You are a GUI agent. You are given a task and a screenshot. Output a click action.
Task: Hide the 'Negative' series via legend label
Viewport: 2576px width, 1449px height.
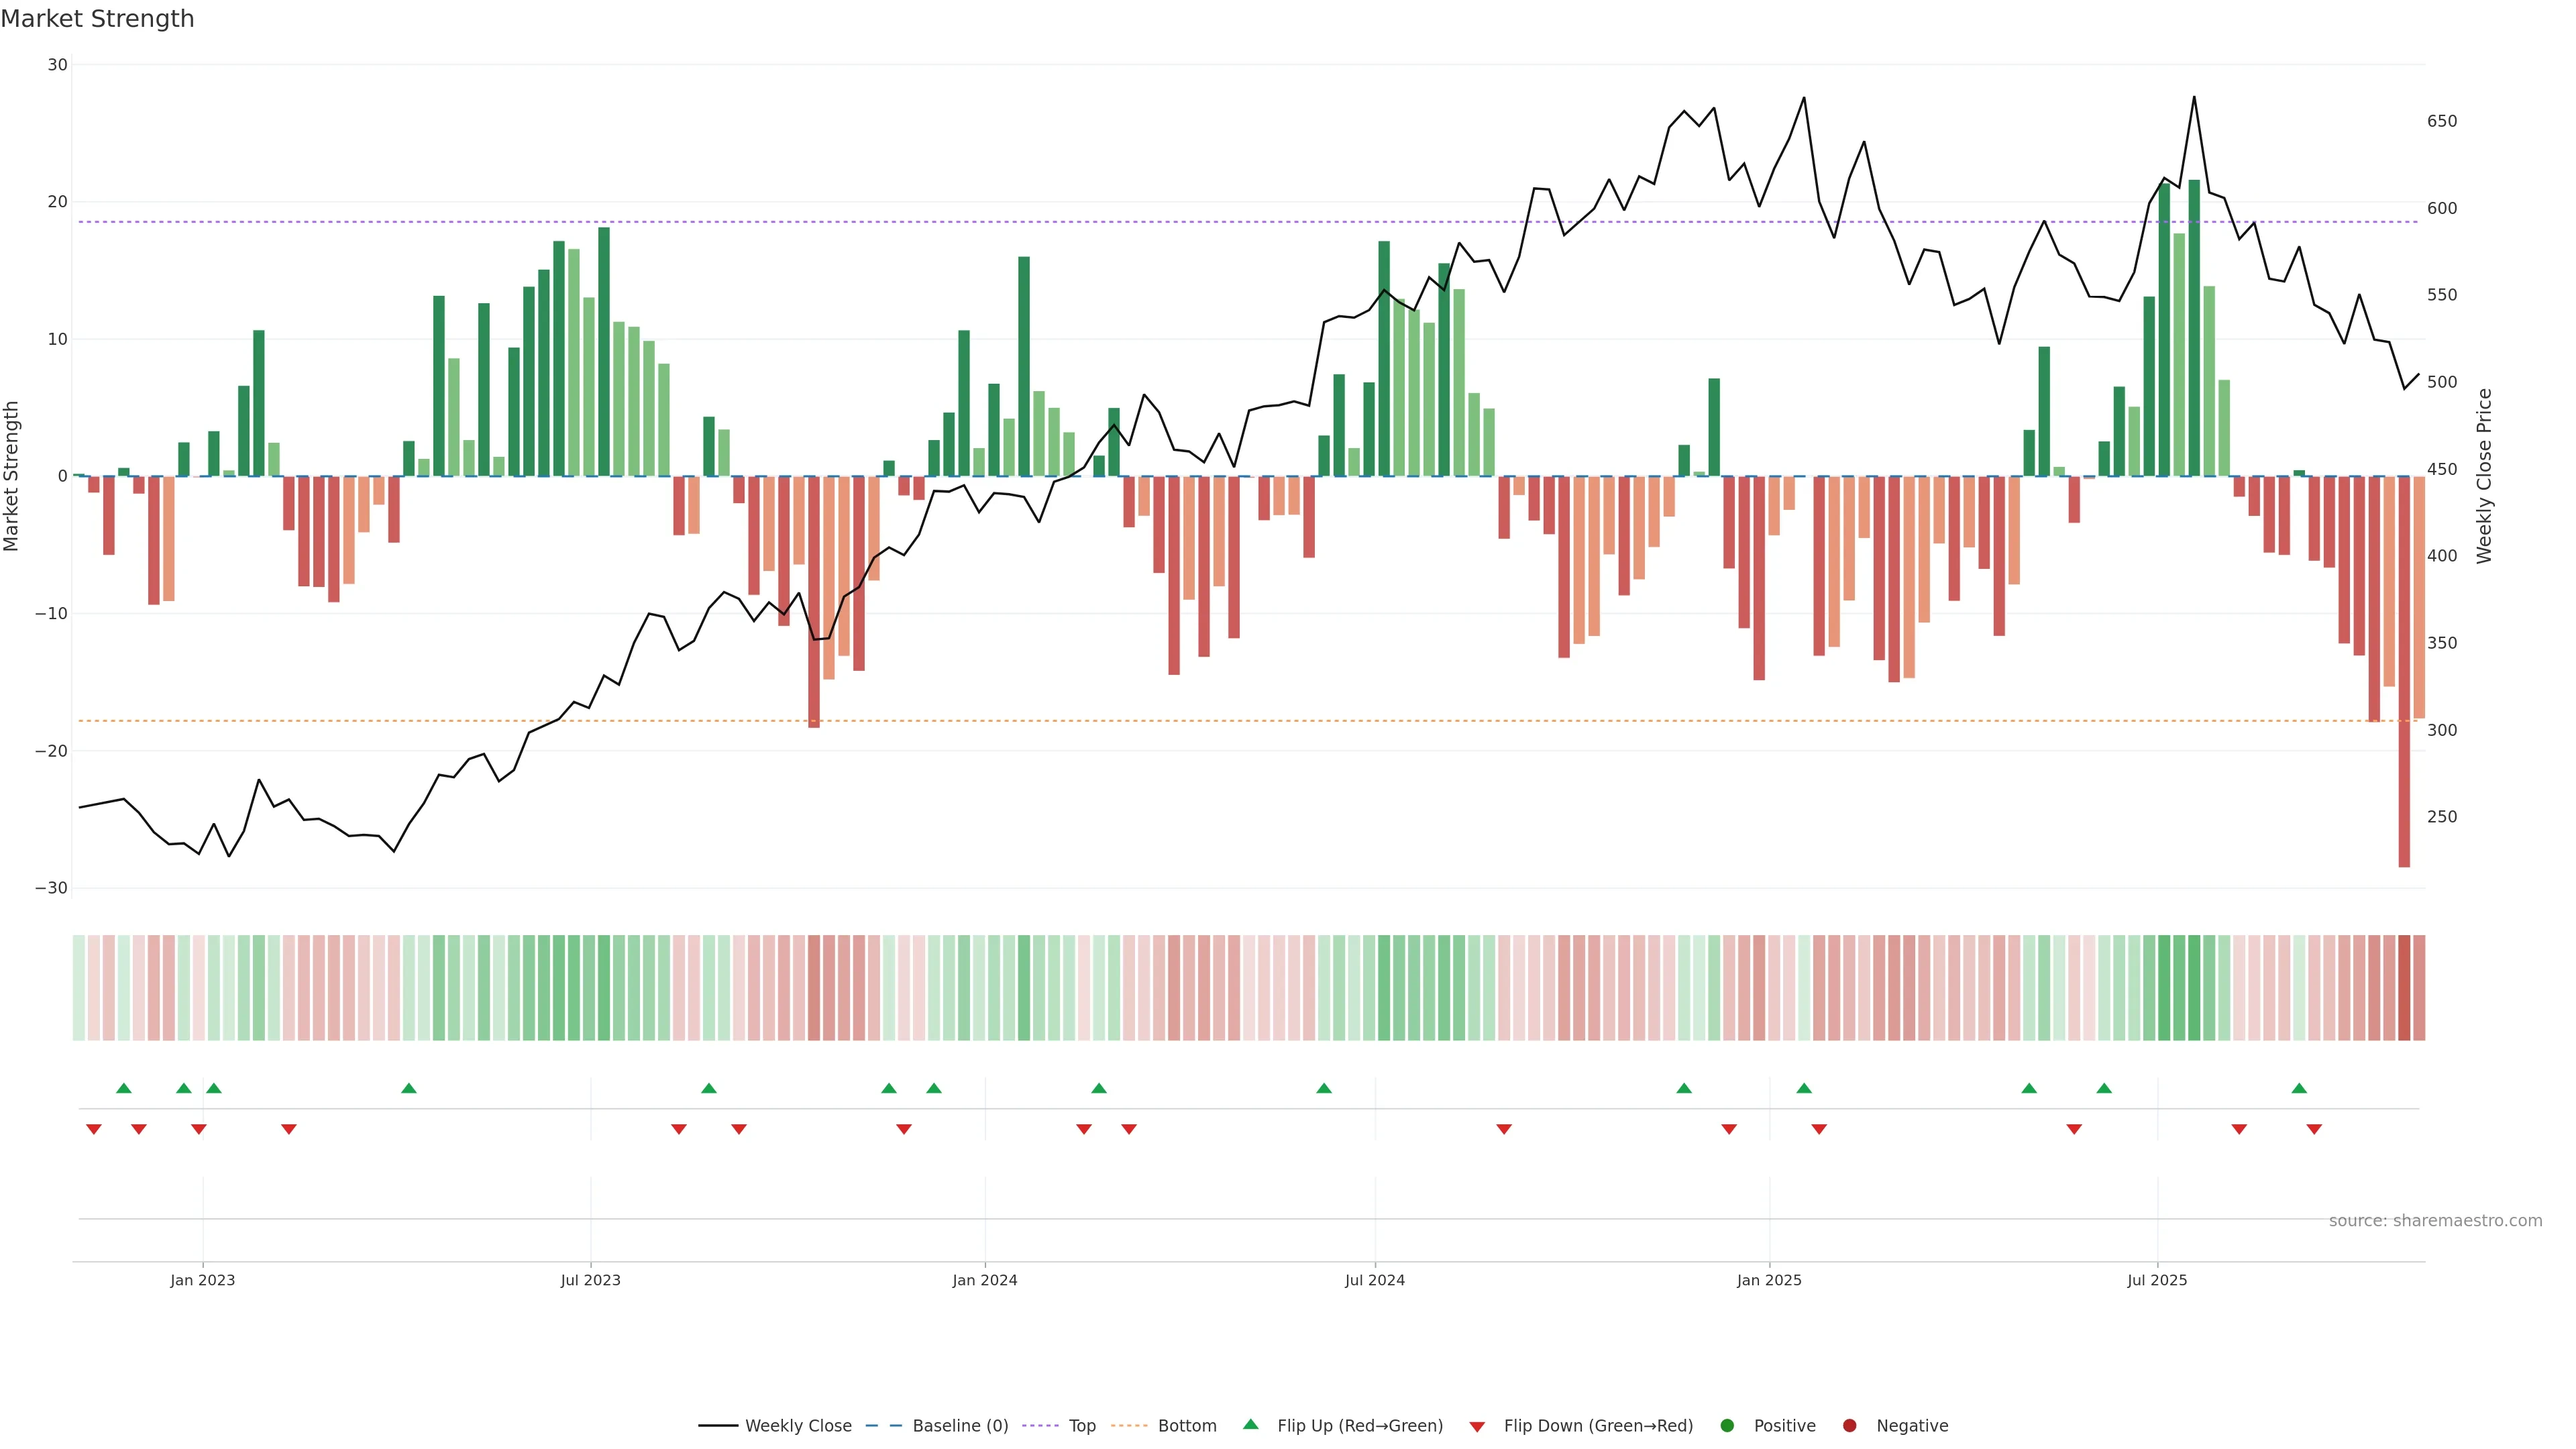[1912, 1426]
